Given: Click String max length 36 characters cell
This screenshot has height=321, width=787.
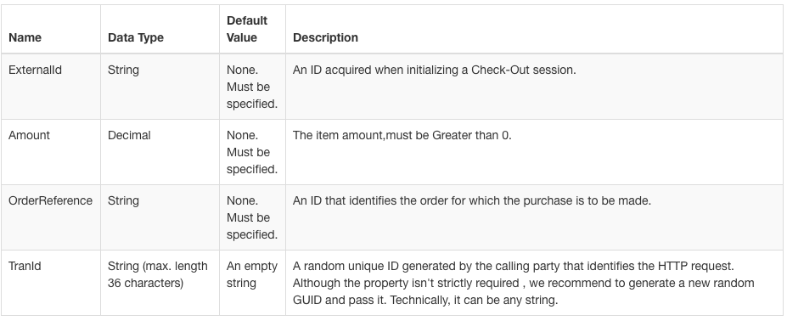Looking at the screenshot, I should pos(158,274).
